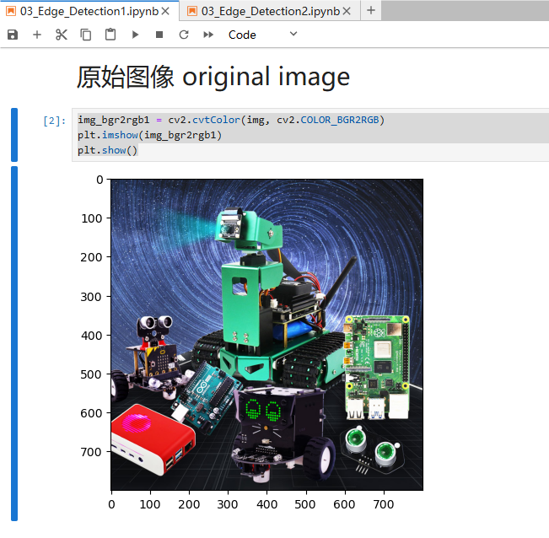The width and height of the screenshot is (549, 538).
Task: Save the notebook with the disk icon
Action: tap(13, 35)
